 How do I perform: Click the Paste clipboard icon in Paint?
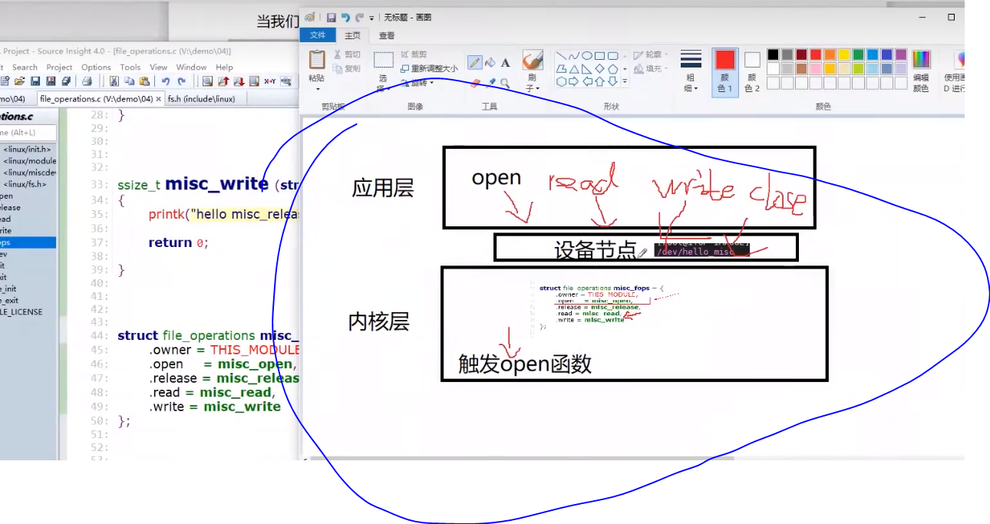click(x=317, y=60)
